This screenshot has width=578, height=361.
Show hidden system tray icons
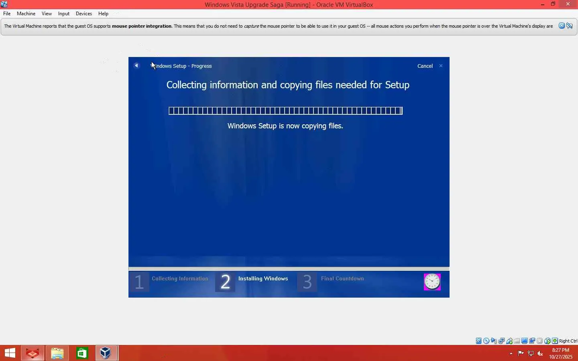(511, 353)
